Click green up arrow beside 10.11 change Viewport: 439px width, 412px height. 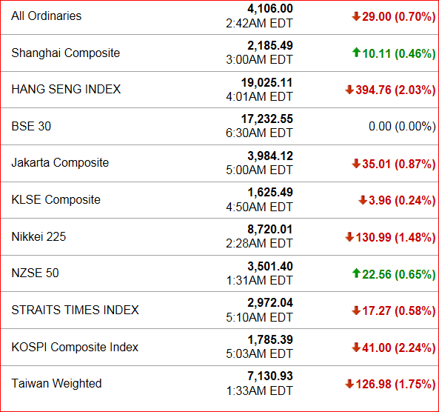(356, 53)
